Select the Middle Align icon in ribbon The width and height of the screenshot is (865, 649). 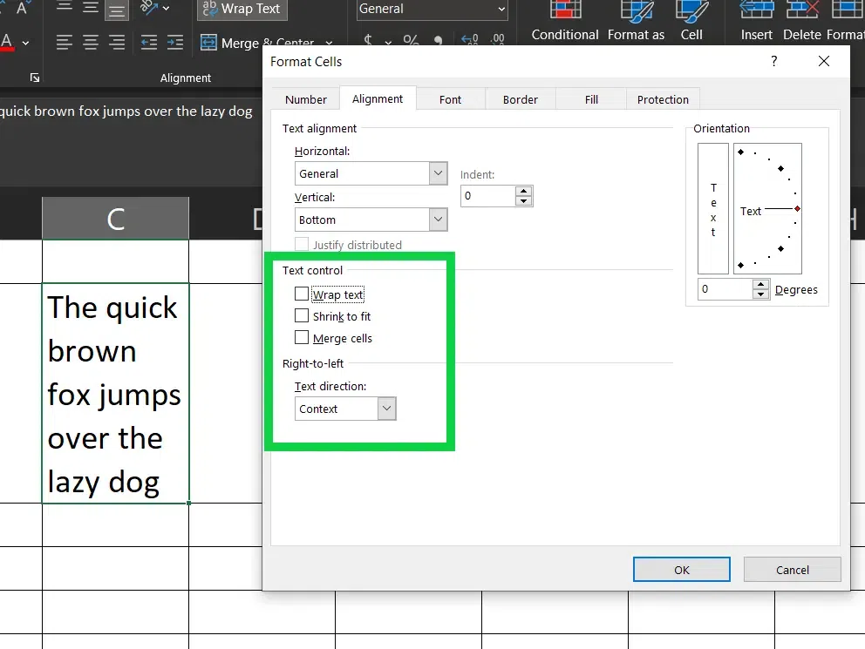[91, 7]
